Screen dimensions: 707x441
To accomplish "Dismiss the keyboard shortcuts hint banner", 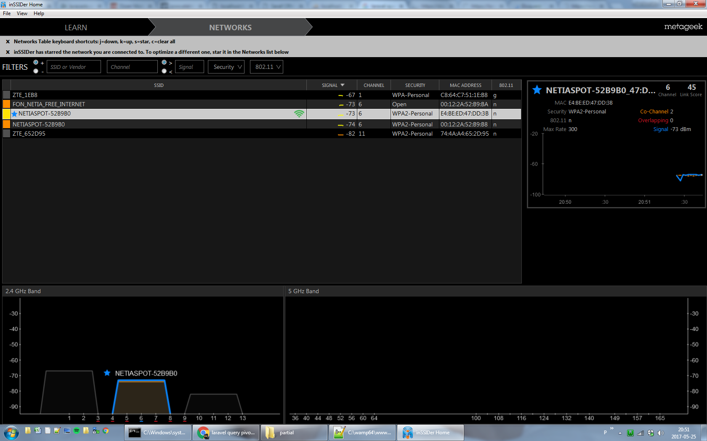I will point(8,42).
